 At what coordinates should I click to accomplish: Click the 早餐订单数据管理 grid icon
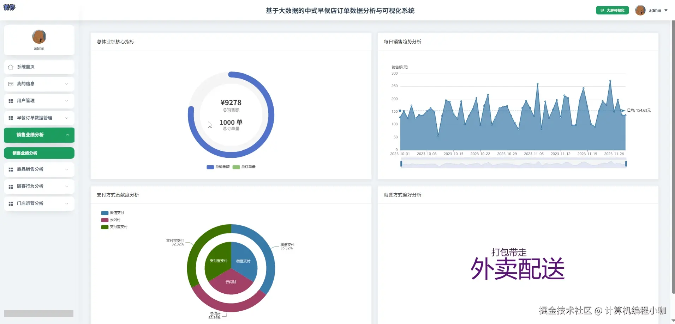click(x=11, y=118)
